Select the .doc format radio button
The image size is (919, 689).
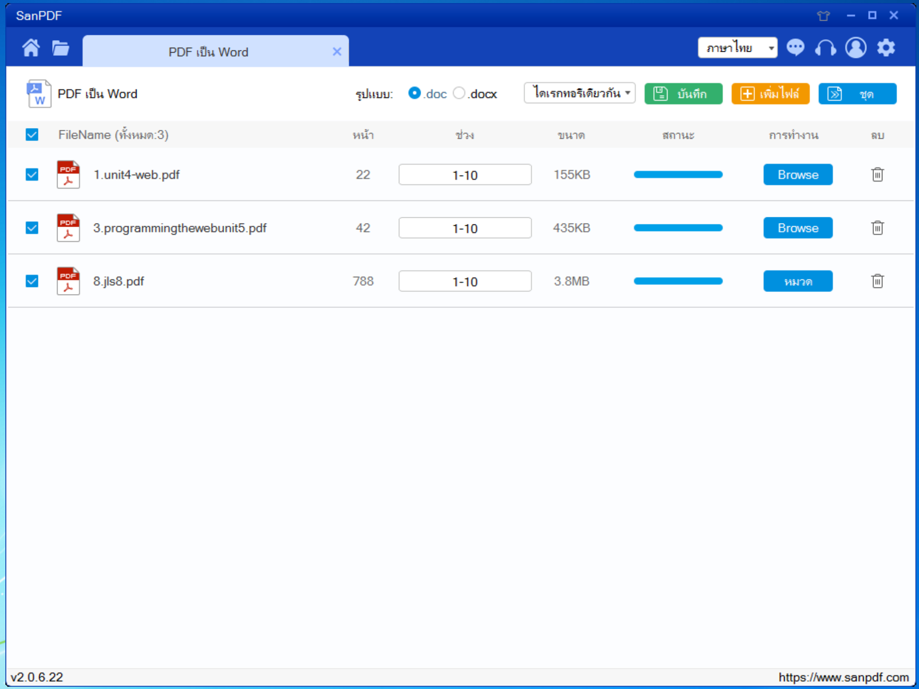click(x=414, y=93)
